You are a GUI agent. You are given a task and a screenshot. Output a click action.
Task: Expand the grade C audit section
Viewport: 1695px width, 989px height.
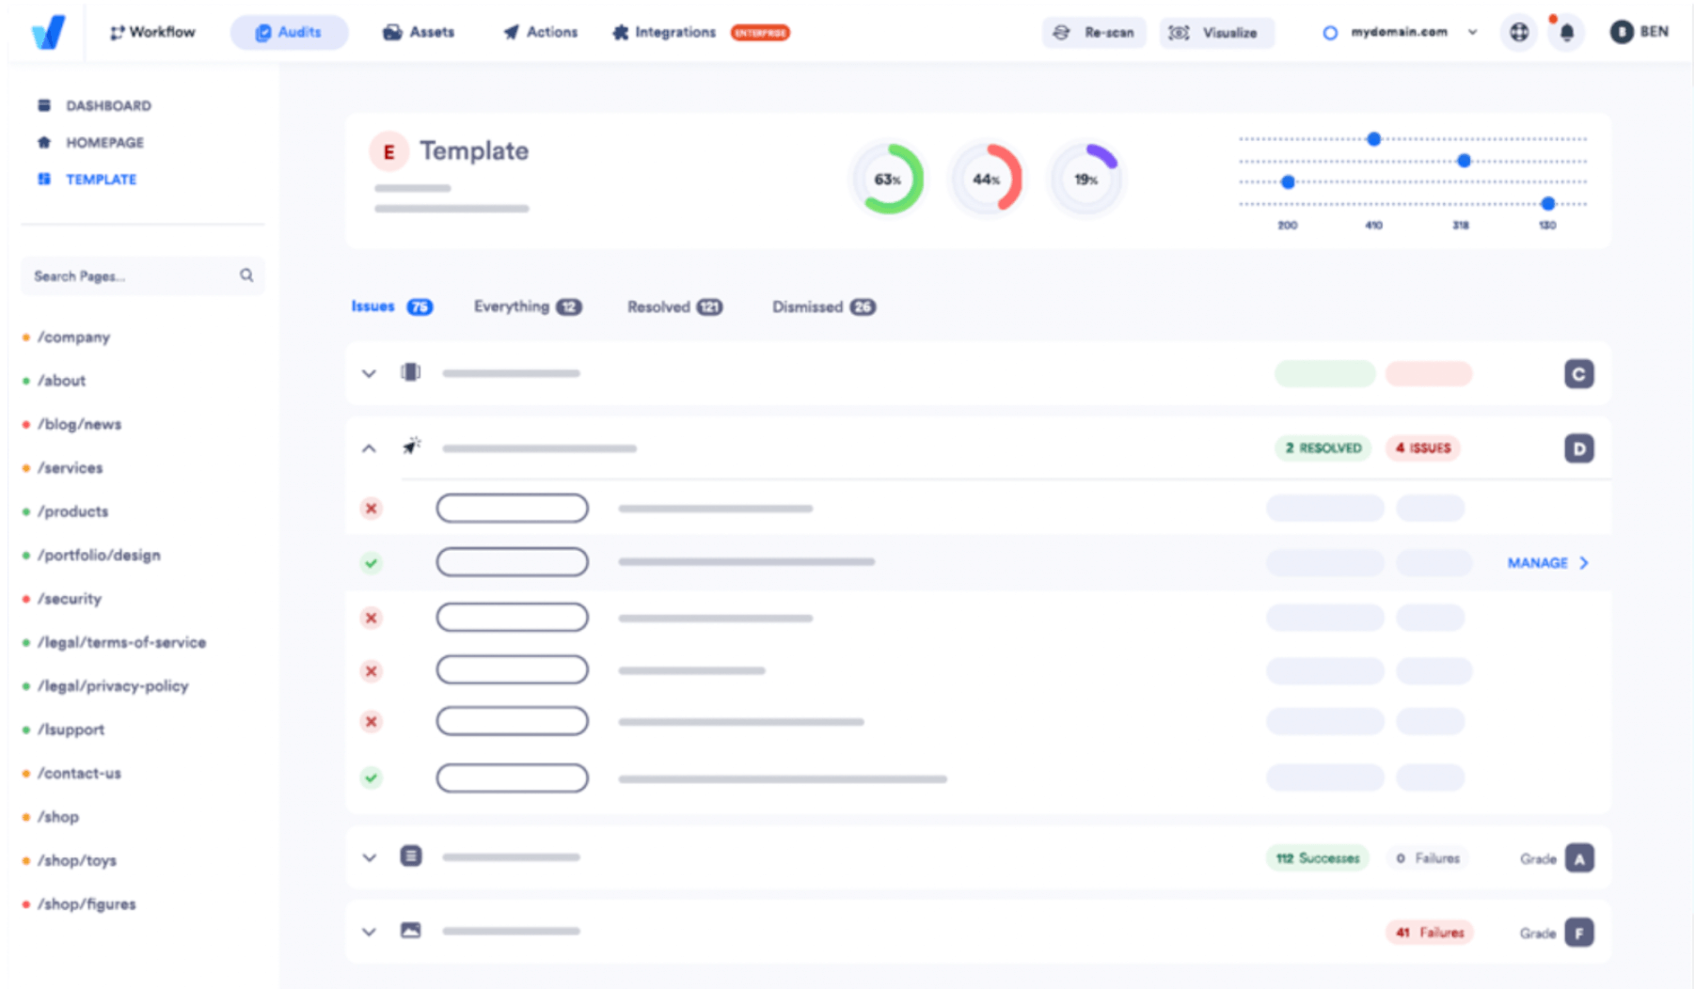pyautogui.click(x=369, y=373)
